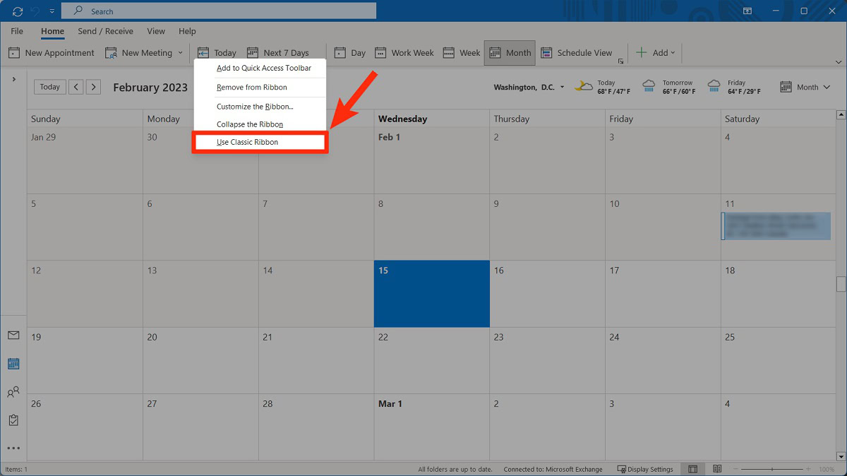847x476 pixels.
Task: Select the Mar 1 day cell
Action: [432, 427]
